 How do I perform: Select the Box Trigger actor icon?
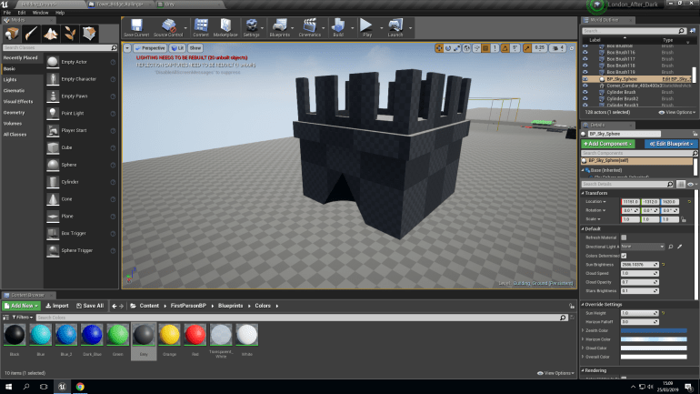(53, 233)
